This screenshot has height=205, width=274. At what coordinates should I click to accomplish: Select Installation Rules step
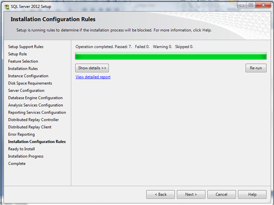(23, 68)
